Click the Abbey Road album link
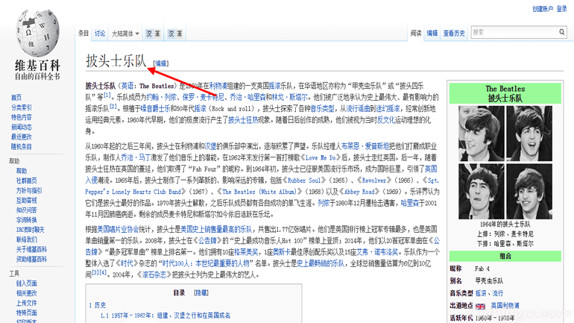 coord(359,192)
